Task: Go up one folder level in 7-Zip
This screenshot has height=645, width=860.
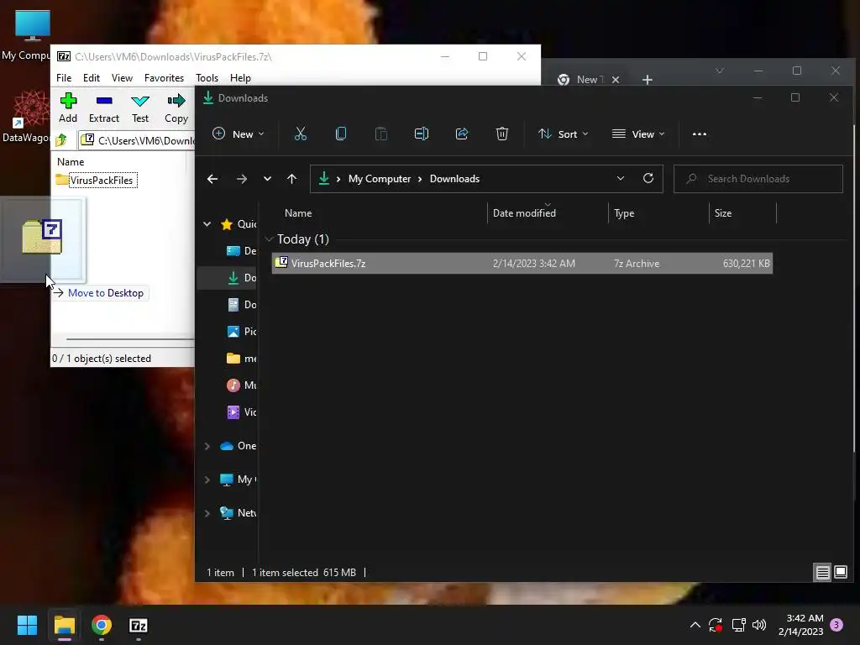Action: [61, 140]
